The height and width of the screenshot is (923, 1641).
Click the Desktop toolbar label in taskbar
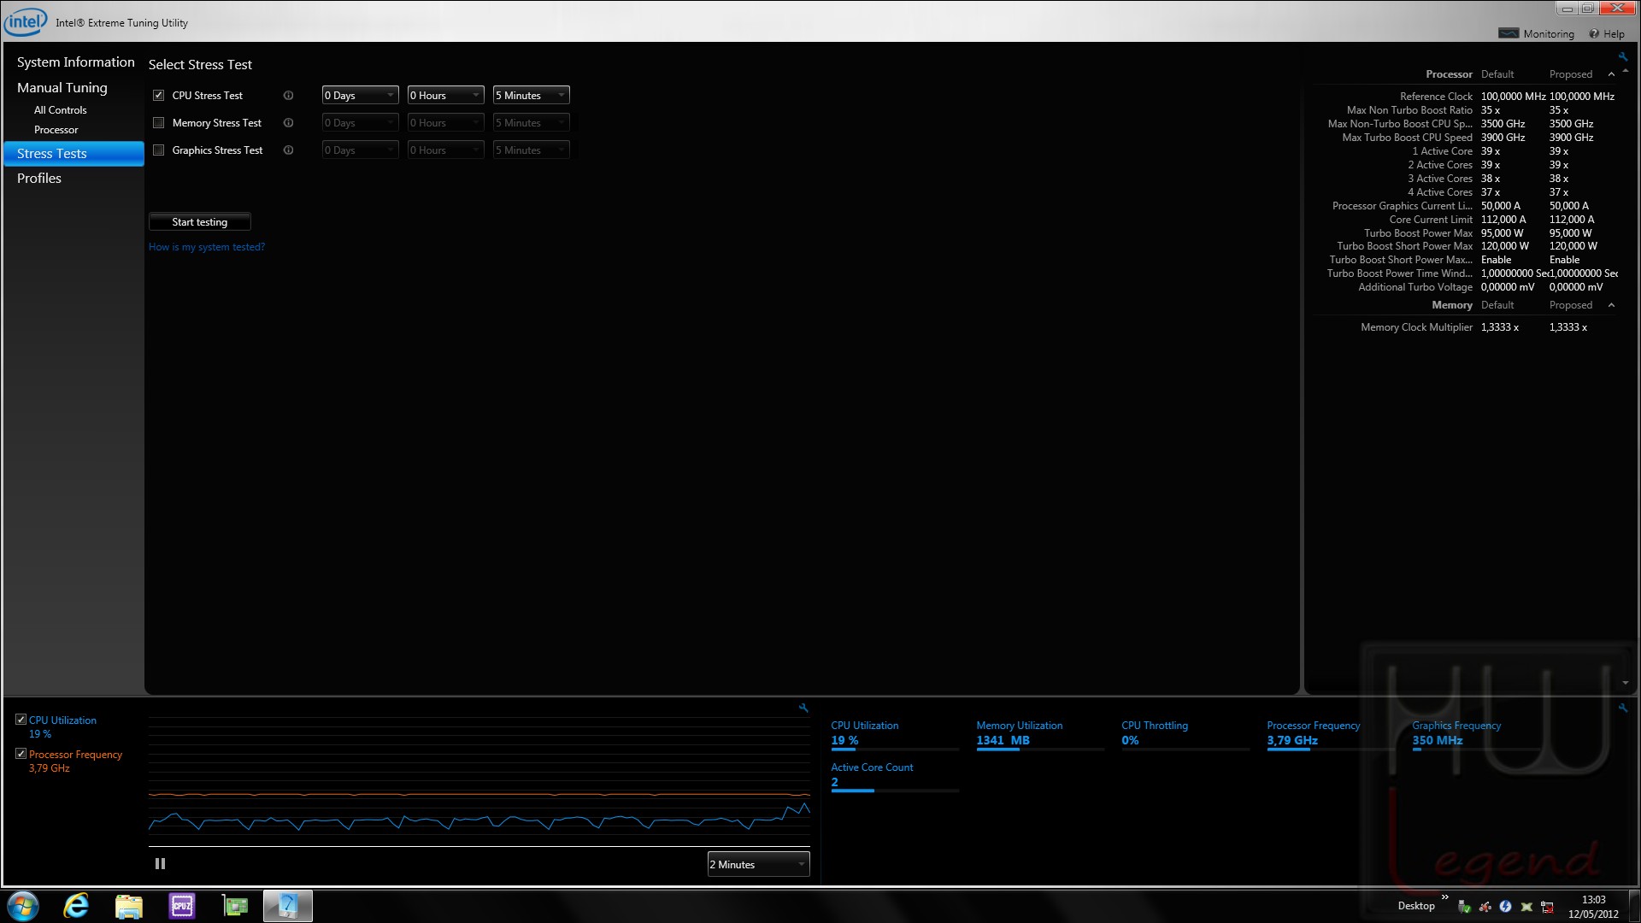(1416, 906)
